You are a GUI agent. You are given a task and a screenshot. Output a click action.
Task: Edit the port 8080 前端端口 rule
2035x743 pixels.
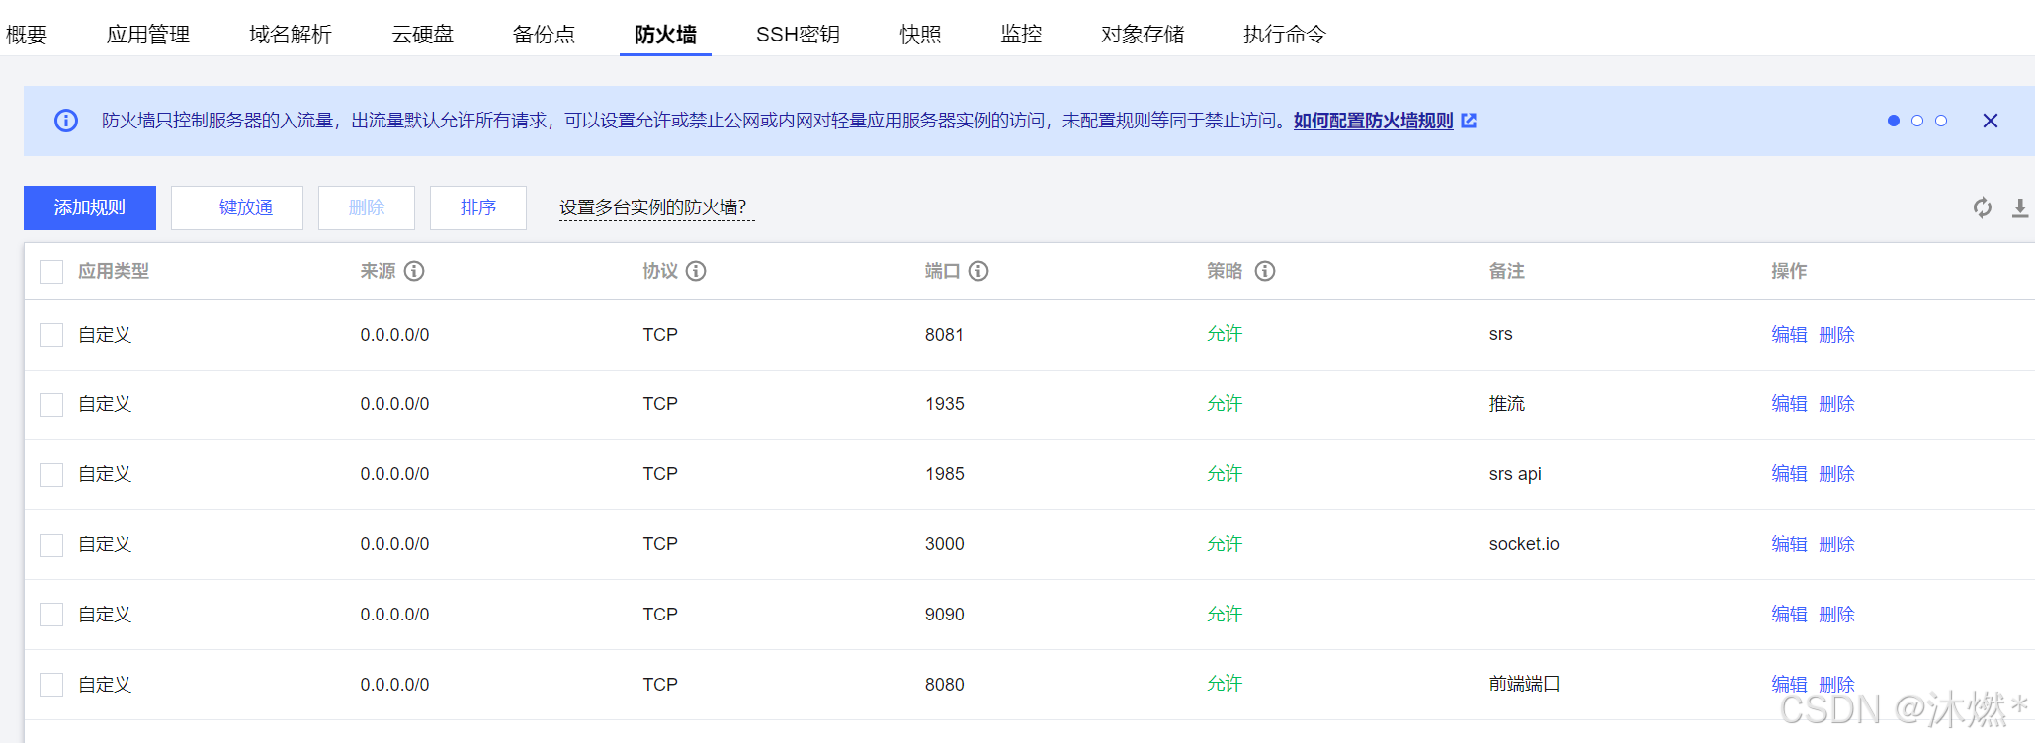(1789, 684)
